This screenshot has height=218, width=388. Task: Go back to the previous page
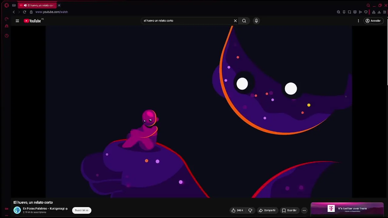pyautogui.click(x=14, y=12)
